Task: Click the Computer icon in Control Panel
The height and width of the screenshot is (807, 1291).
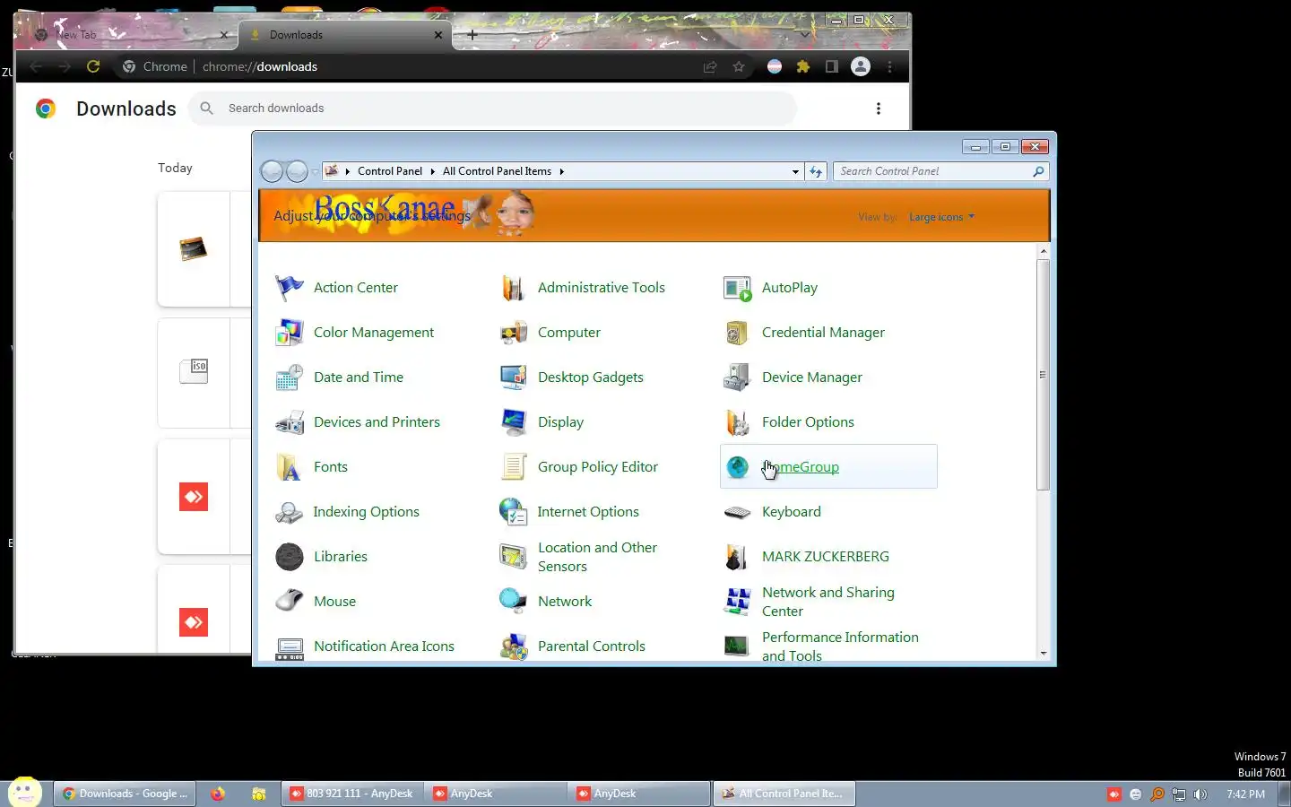Action: coord(513,333)
